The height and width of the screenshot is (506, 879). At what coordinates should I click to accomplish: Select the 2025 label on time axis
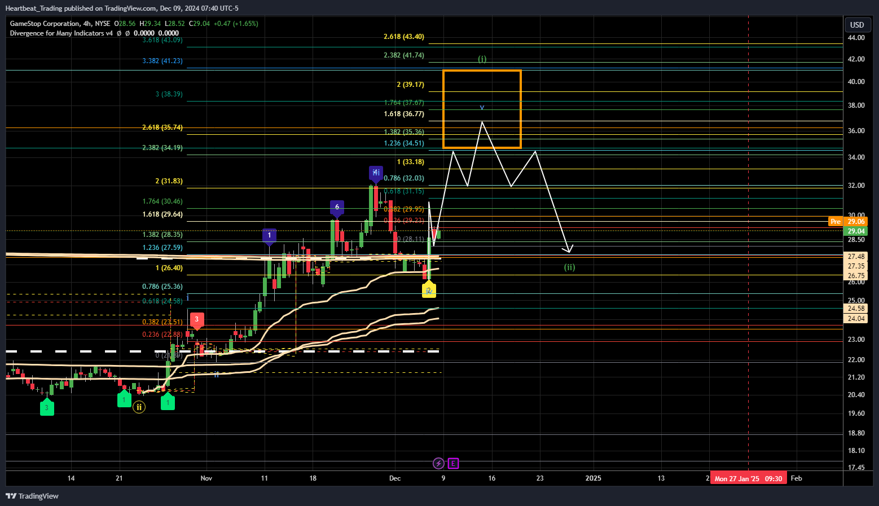[594, 478]
